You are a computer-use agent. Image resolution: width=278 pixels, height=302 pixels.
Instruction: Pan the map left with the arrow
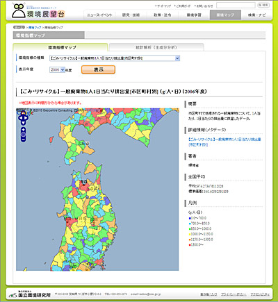point(20,118)
